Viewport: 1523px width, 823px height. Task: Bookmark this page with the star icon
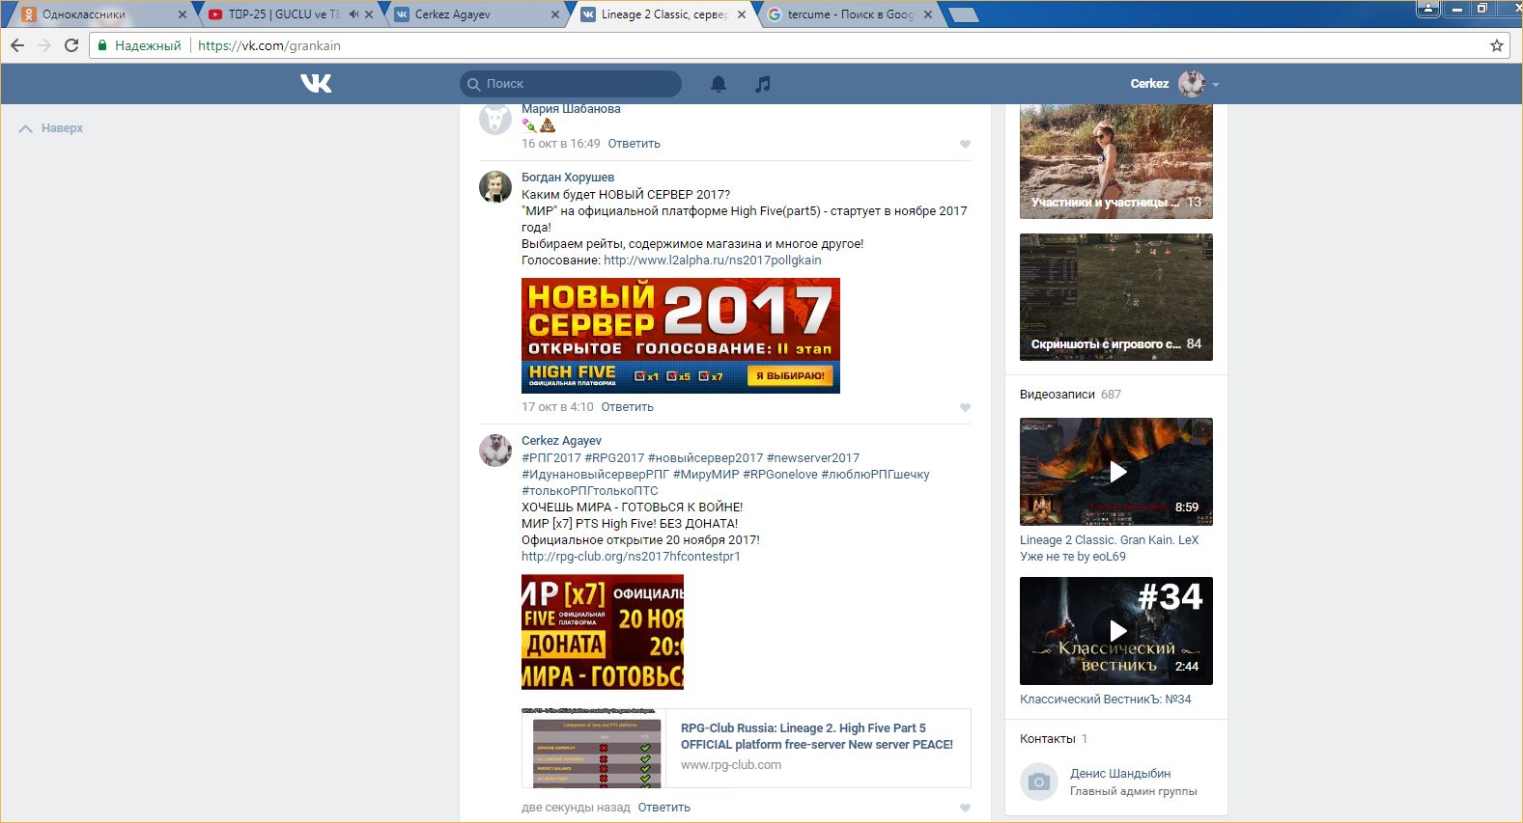(1497, 45)
